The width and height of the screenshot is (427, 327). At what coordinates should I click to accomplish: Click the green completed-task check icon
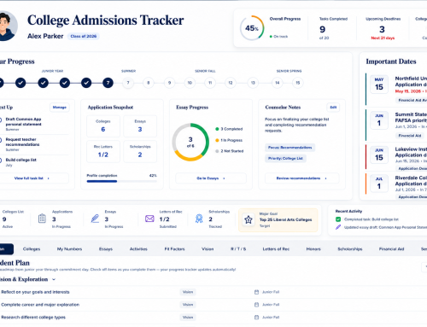338,219
